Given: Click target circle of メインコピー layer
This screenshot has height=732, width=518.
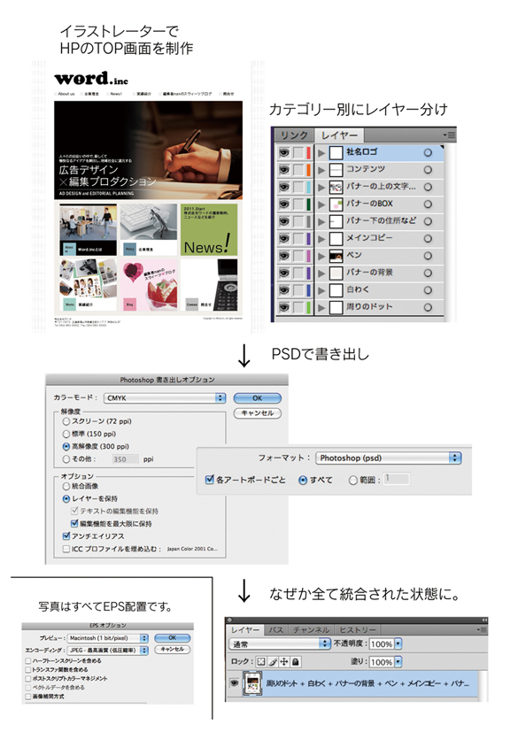Looking at the screenshot, I should 428,239.
